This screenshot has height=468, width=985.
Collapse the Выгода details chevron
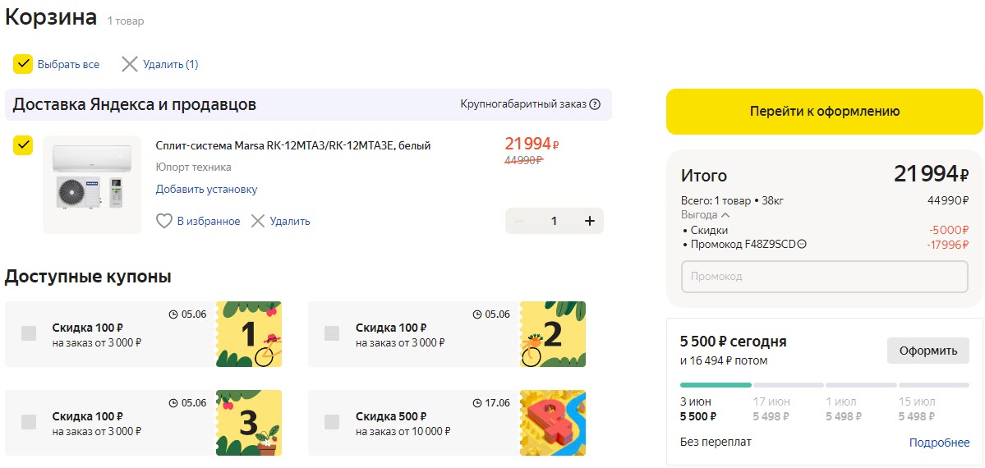coord(725,215)
